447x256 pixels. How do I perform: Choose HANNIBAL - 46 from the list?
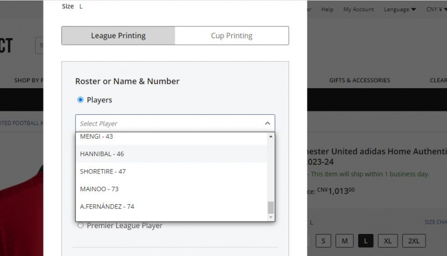pyautogui.click(x=171, y=154)
